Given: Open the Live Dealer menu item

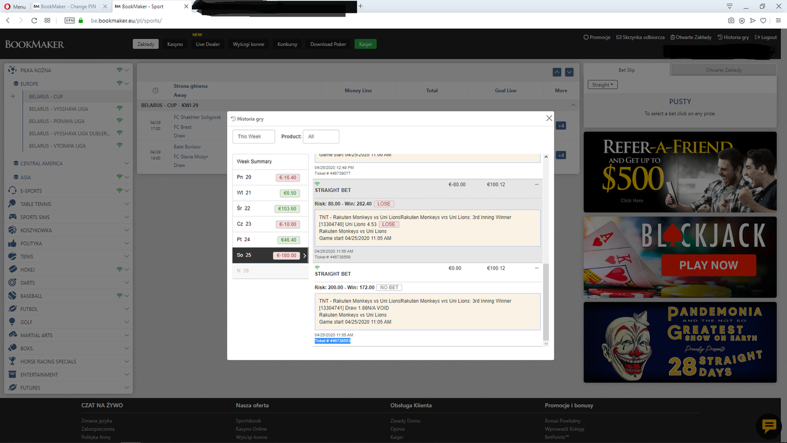Looking at the screenshot, I should tap(208, 44).
